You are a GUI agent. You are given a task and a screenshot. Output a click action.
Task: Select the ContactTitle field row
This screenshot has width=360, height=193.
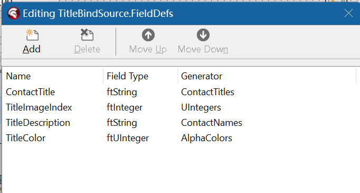179,92
